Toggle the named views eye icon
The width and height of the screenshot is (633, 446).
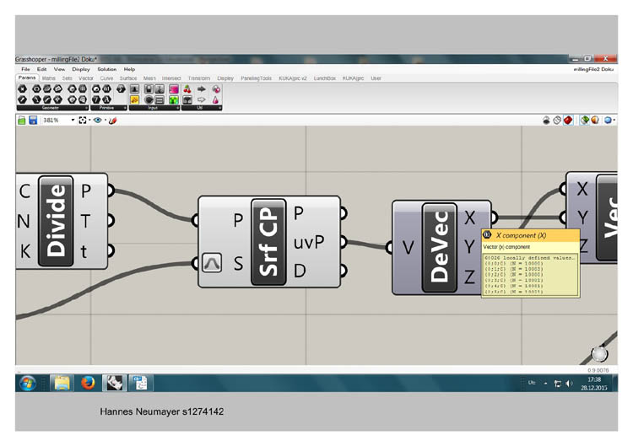[x=97, y=121]
